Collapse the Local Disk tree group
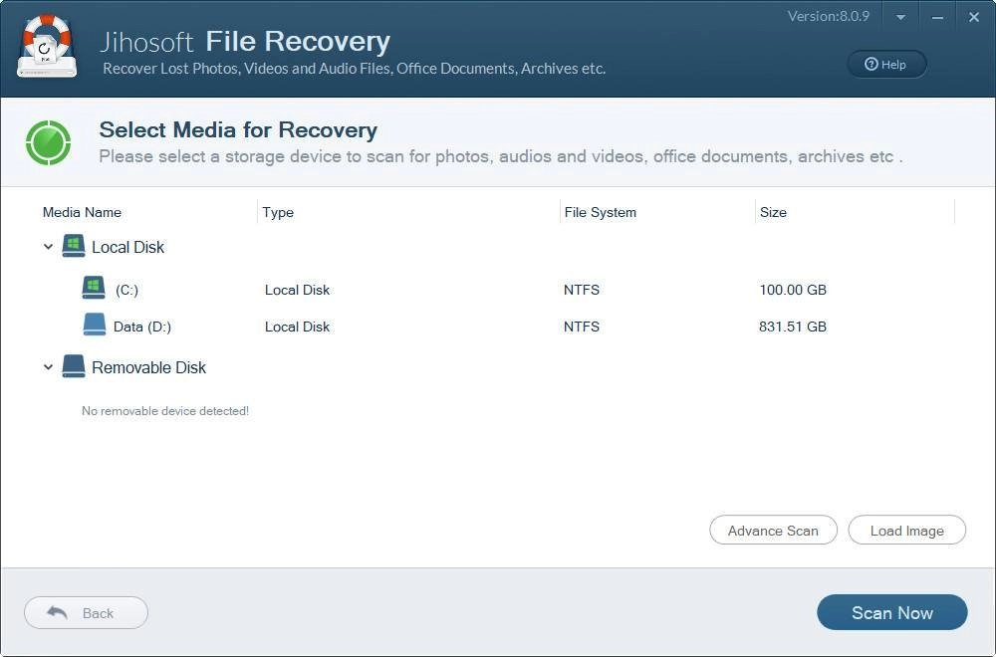The height and width of the screenshot is (657, 996). tap(48, 247)
